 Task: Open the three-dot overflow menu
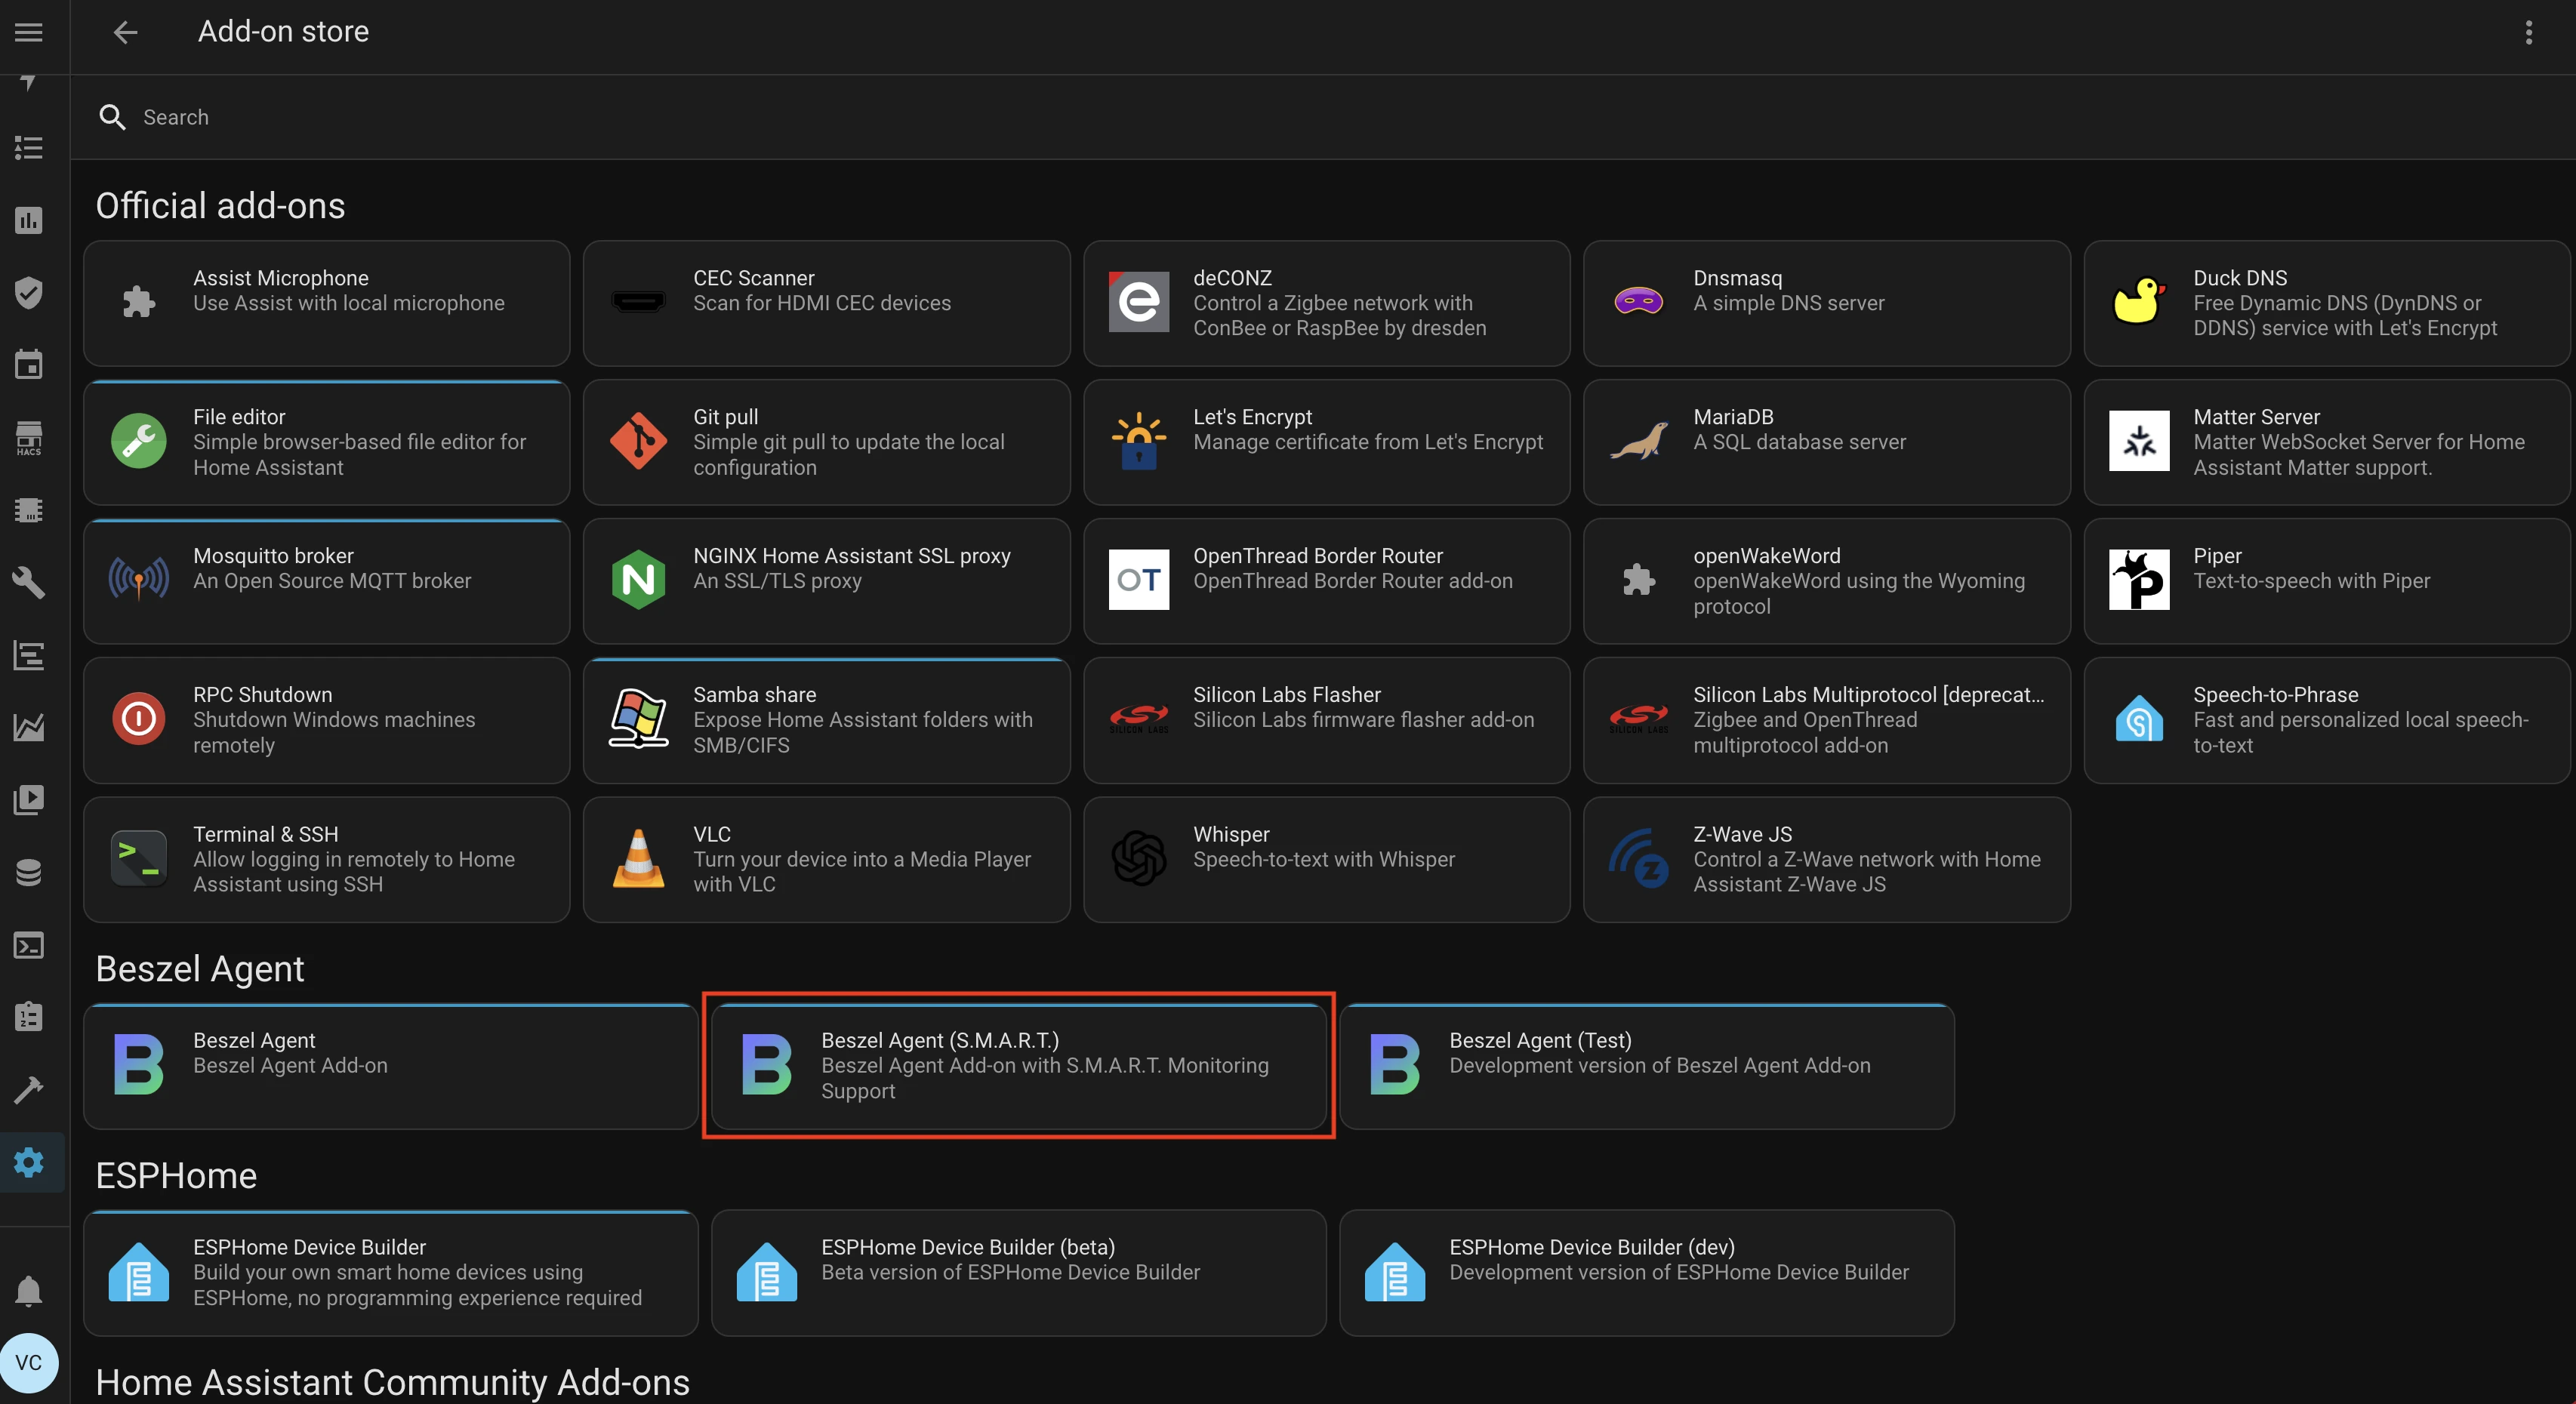[x=2528, y=32]
